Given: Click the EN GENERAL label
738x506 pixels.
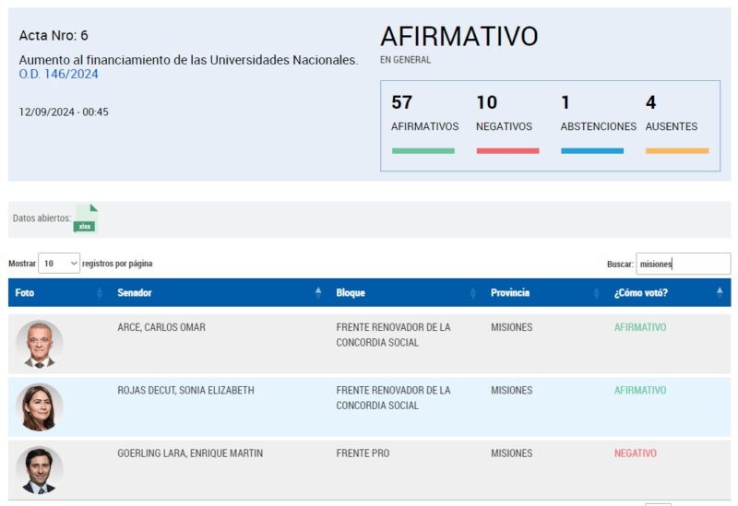Looking at the screenshot, I should (x=405, y=60).
